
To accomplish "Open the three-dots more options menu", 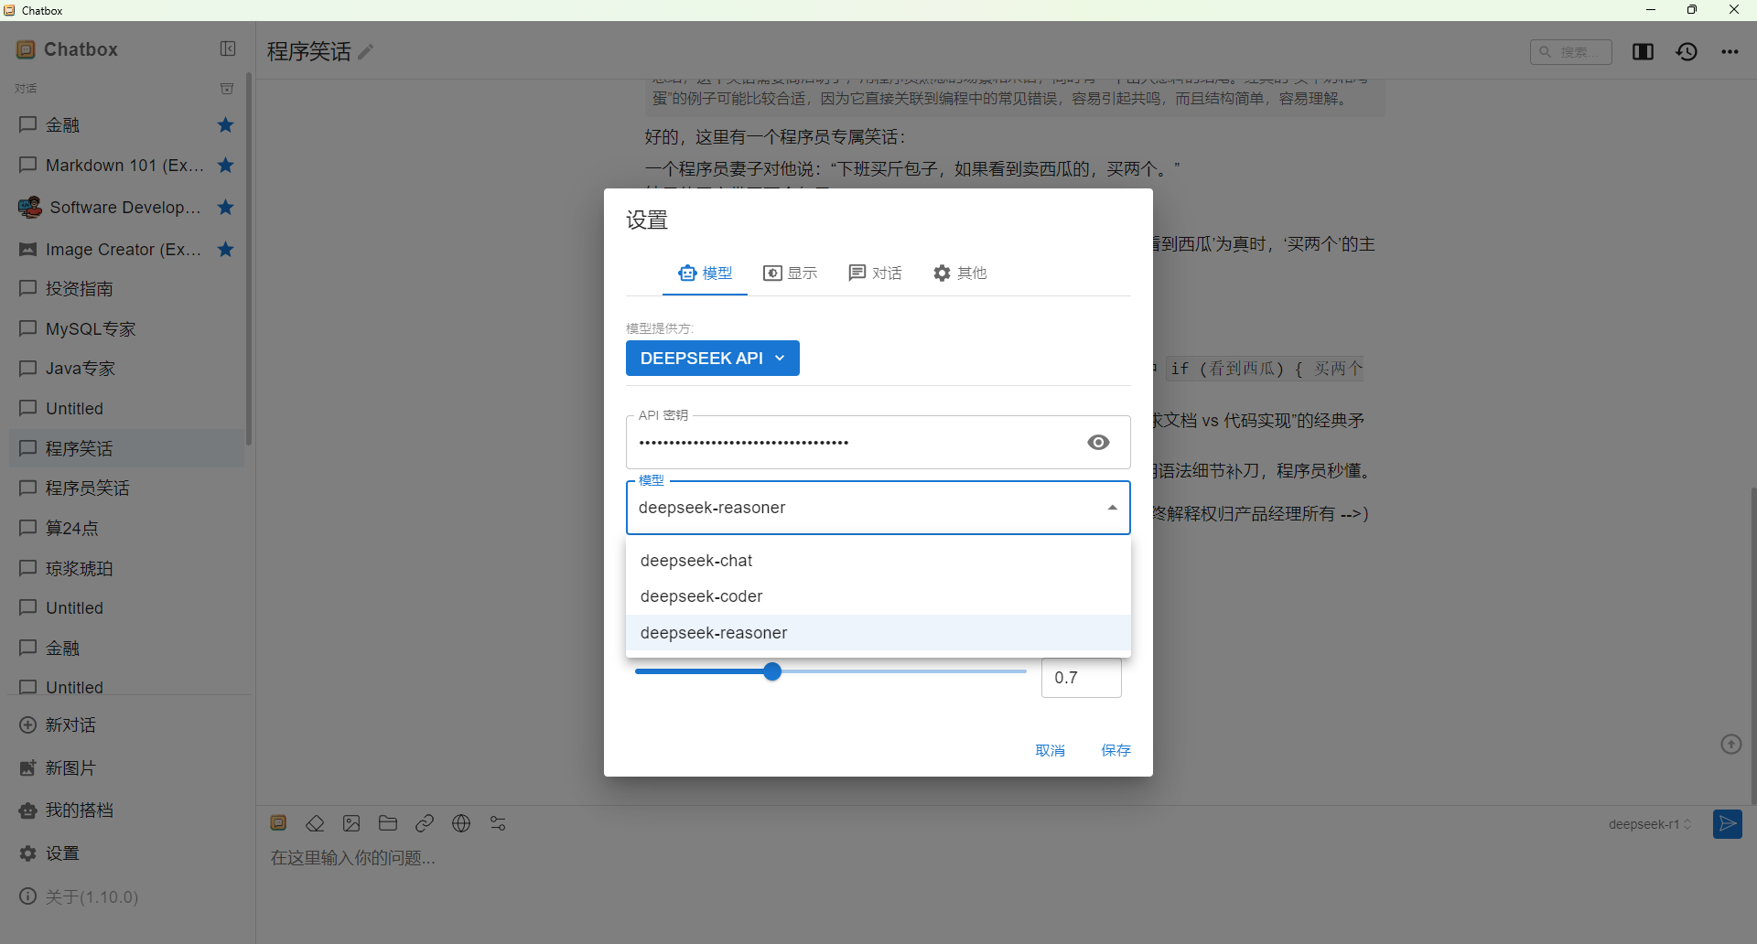I will 1730,52.
